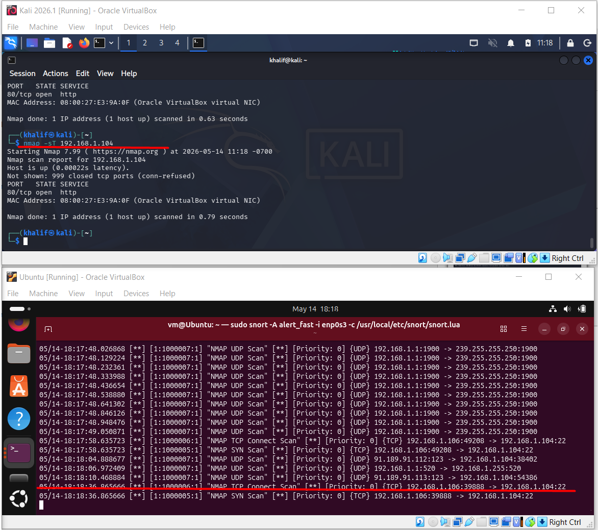
Task: Launch the text editor from Kali panel
Action: [x=67, y=43]
